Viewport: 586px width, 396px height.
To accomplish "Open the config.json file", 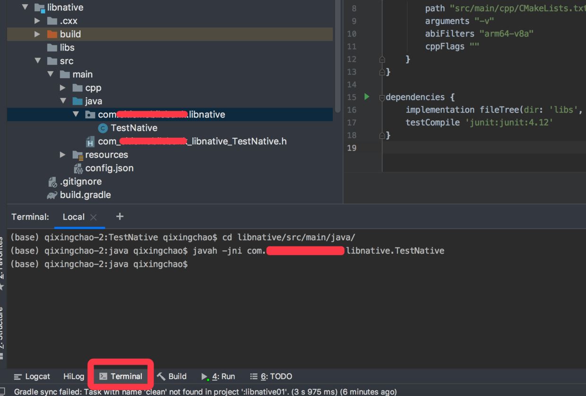I will (109, 168).
